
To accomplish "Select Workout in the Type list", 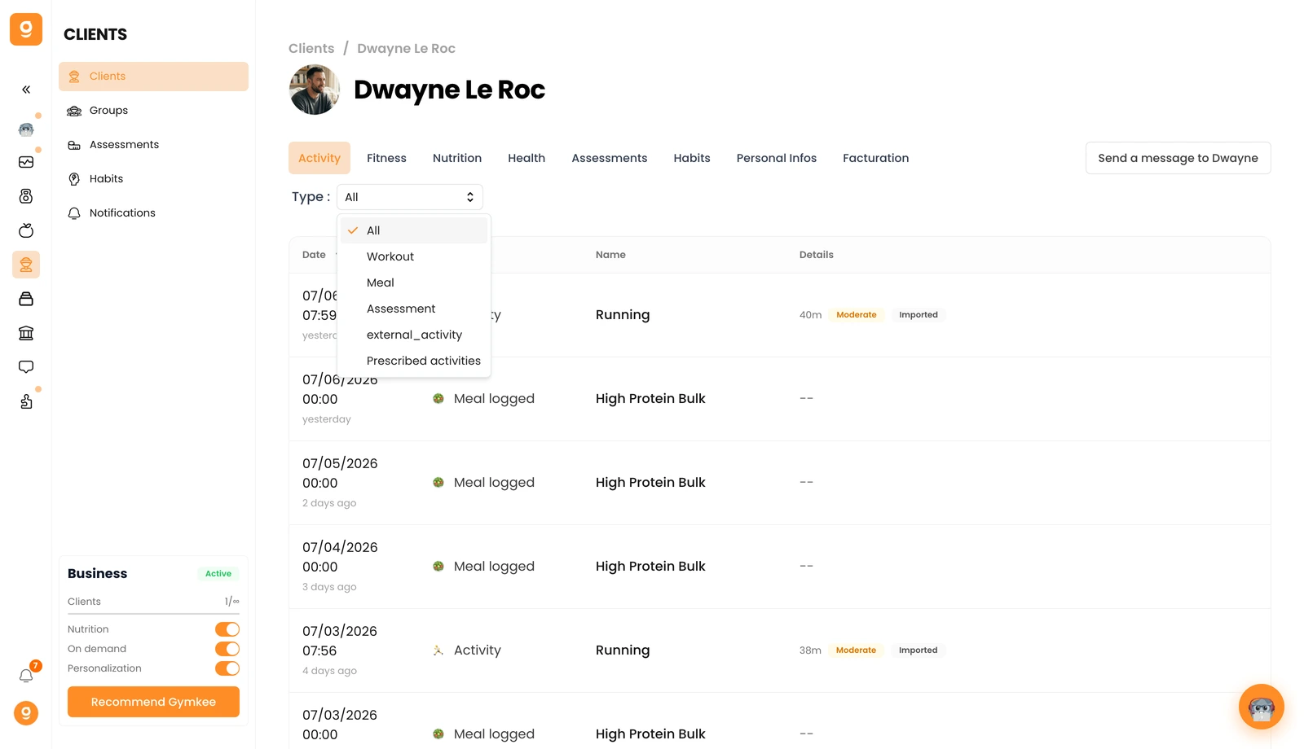I will [x=414, y=256].
